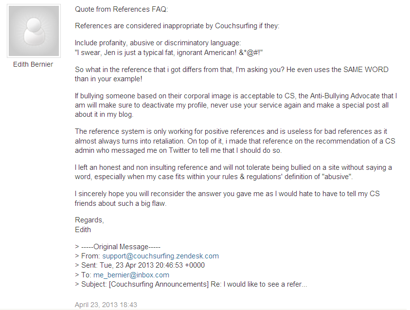Screen dimensions: 410x310
Task: Click the paragraph mentioning 'Anti-Bullying Advocate'
Action: click(236, 105)
